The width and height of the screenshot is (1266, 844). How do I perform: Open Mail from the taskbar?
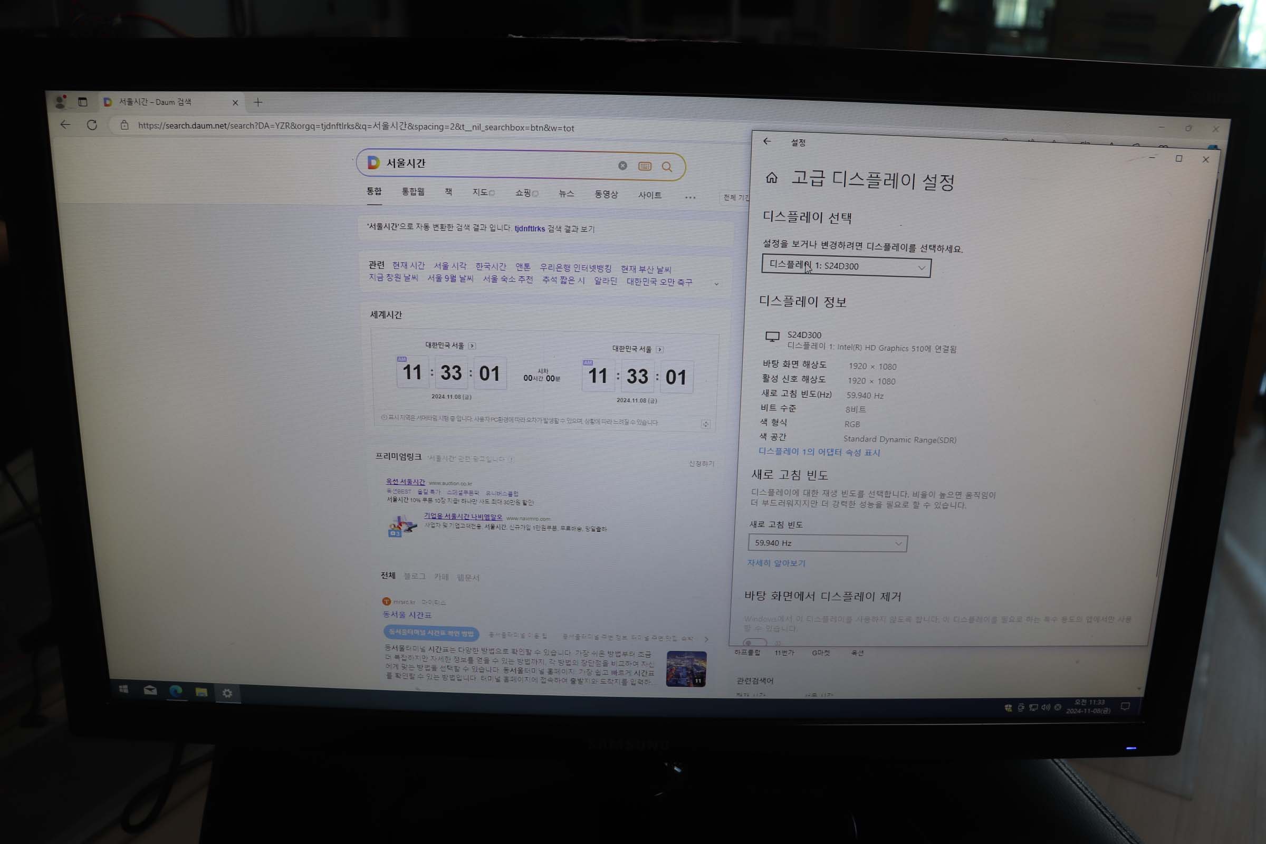[x=150, y=690]
